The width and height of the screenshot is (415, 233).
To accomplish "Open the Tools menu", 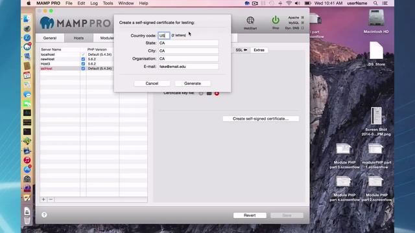I will [108, 3].
